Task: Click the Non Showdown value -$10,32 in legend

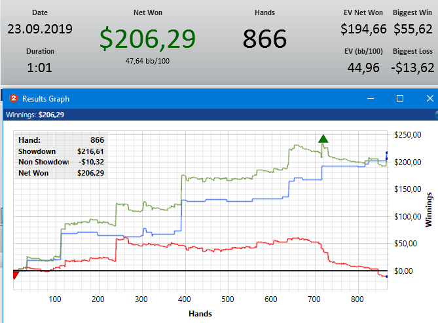Action: tap(92, 162)
